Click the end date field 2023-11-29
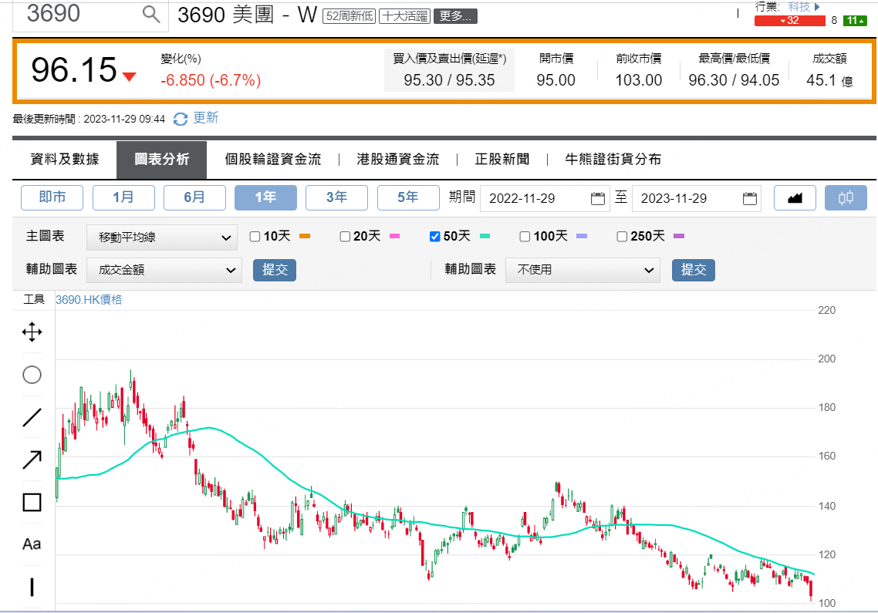Screen dimensions: 878x613 point(696,198)
